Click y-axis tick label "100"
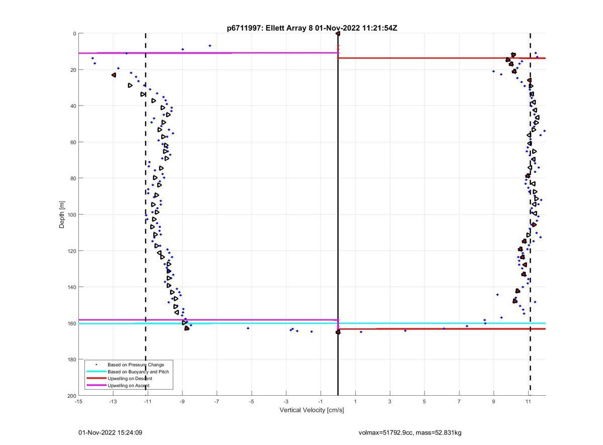603x445 pixels. pyautogui.click(x=71, y=215)
